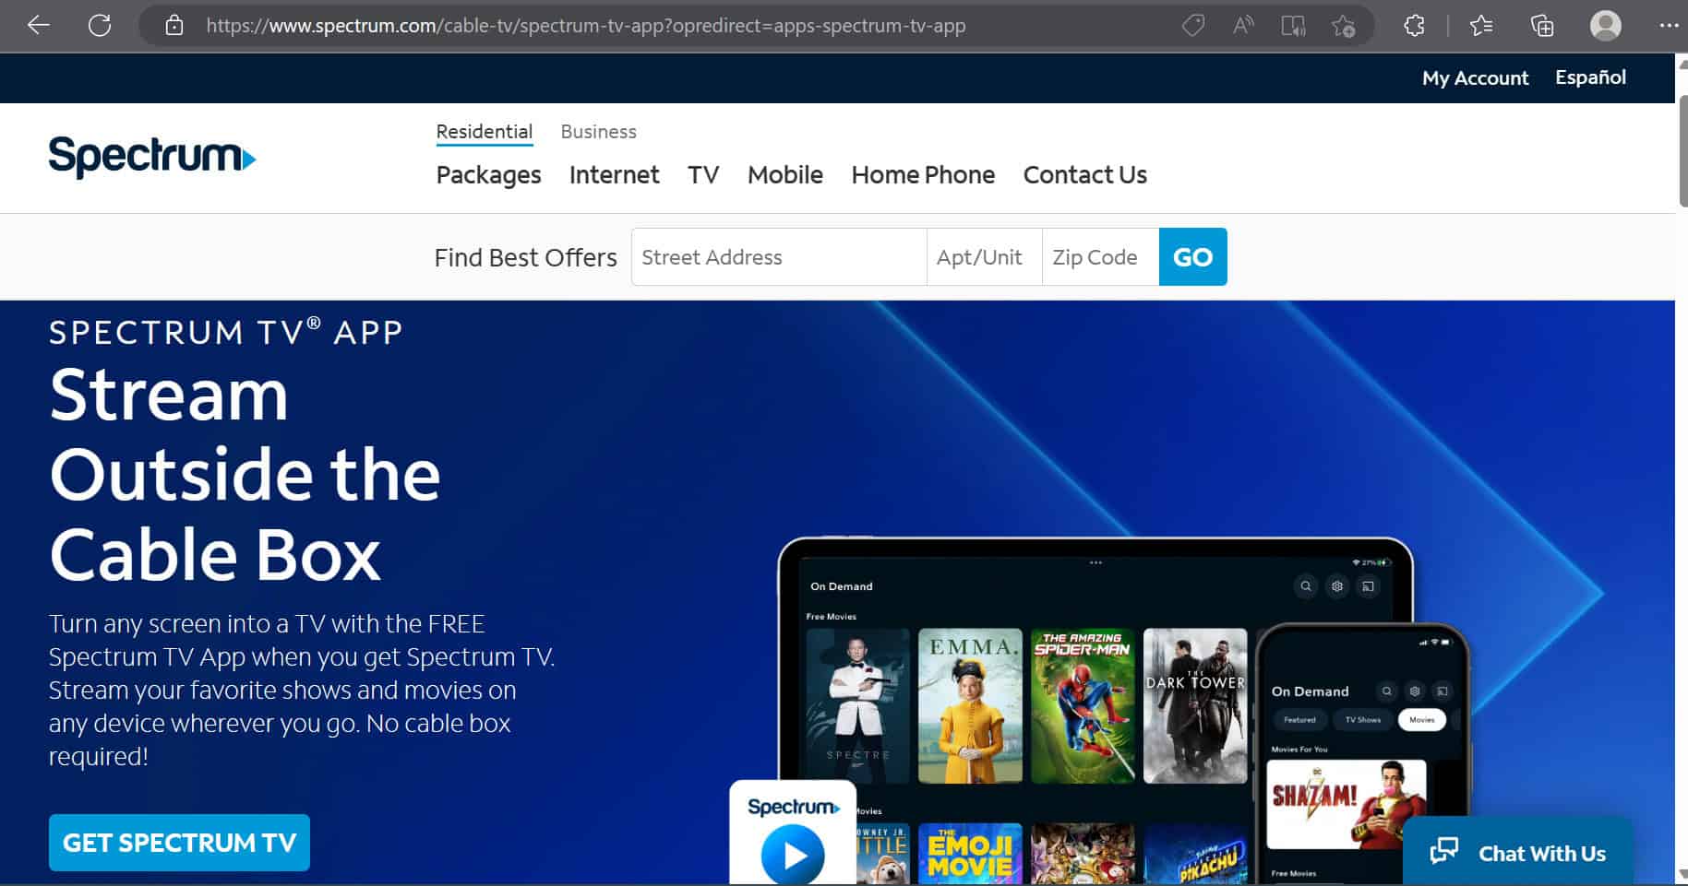Screen dimensions: 1688x886
Task: Open the TV menu
Action: point(703,174)
